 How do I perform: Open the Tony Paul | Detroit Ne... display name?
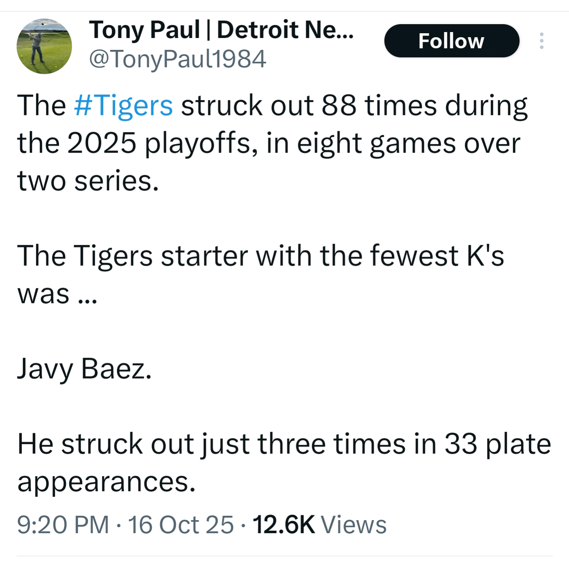point(221,30)
